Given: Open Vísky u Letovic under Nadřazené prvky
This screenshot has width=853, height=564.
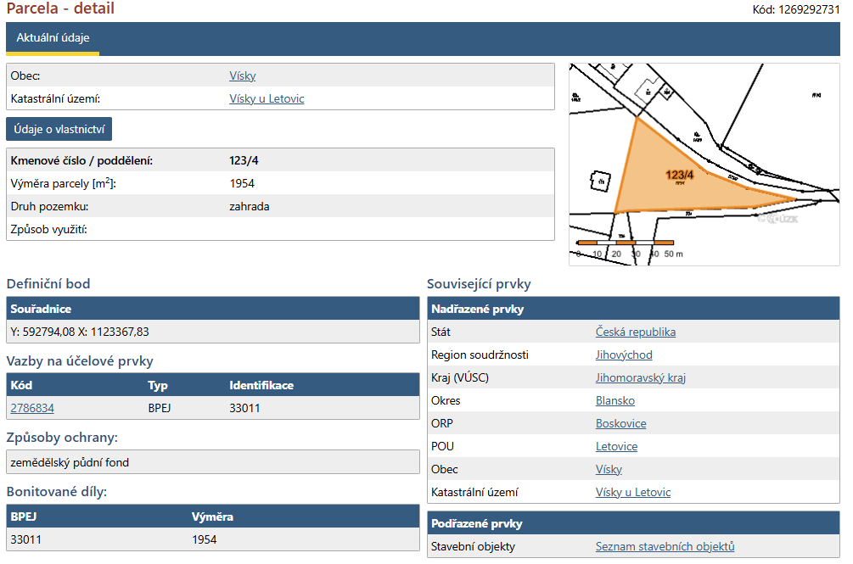Looking at the screenshot, I should click(x=633, y=492).
